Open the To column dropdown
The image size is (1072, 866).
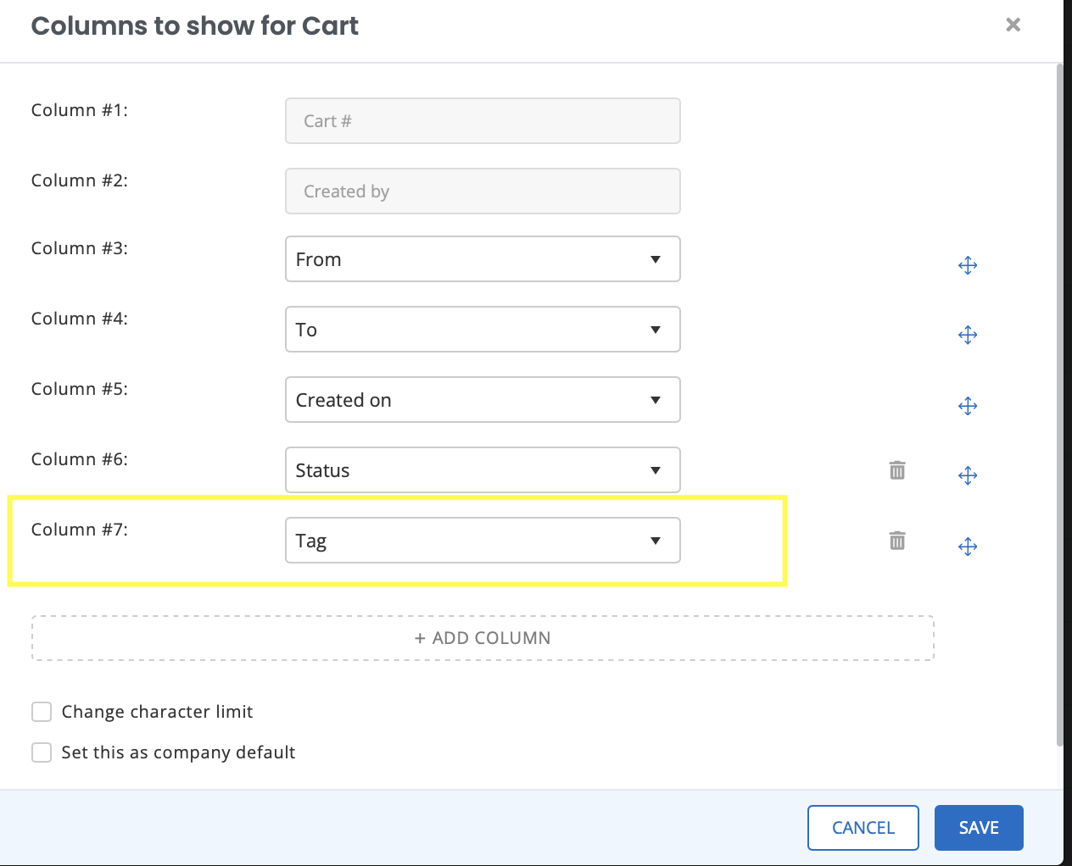pos(483,330)
